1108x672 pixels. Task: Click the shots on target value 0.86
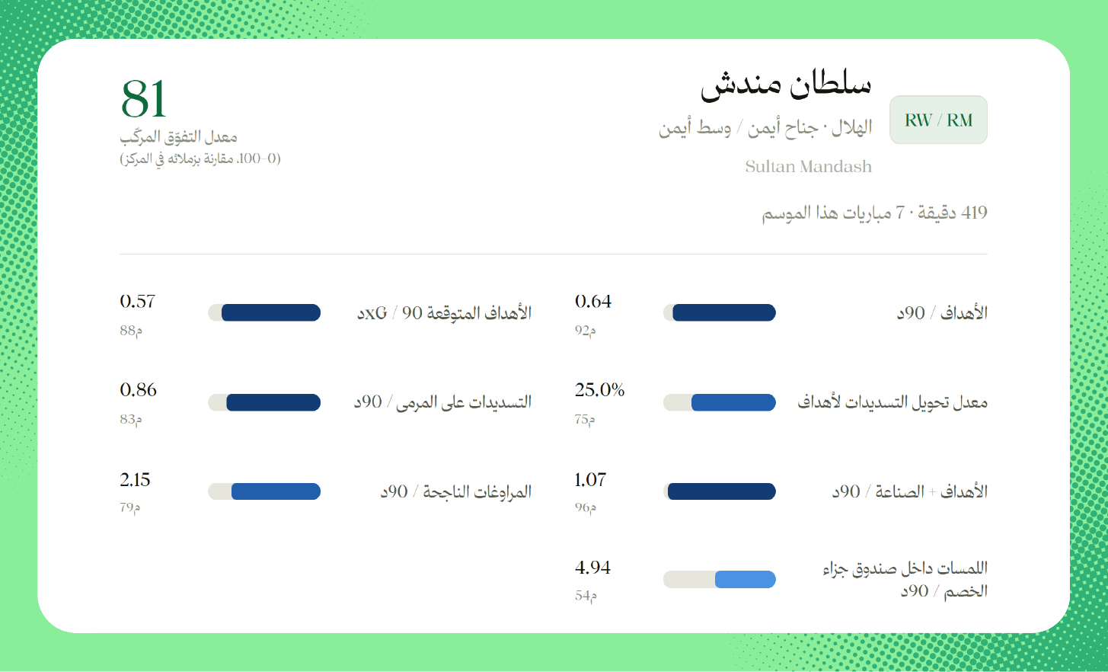click(x=139, y=390)
